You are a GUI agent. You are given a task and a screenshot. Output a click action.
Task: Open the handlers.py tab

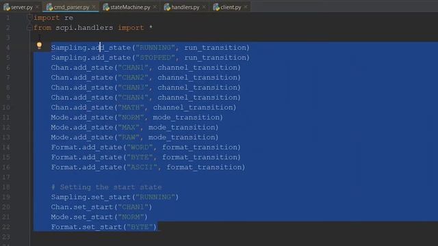(185, 8)
